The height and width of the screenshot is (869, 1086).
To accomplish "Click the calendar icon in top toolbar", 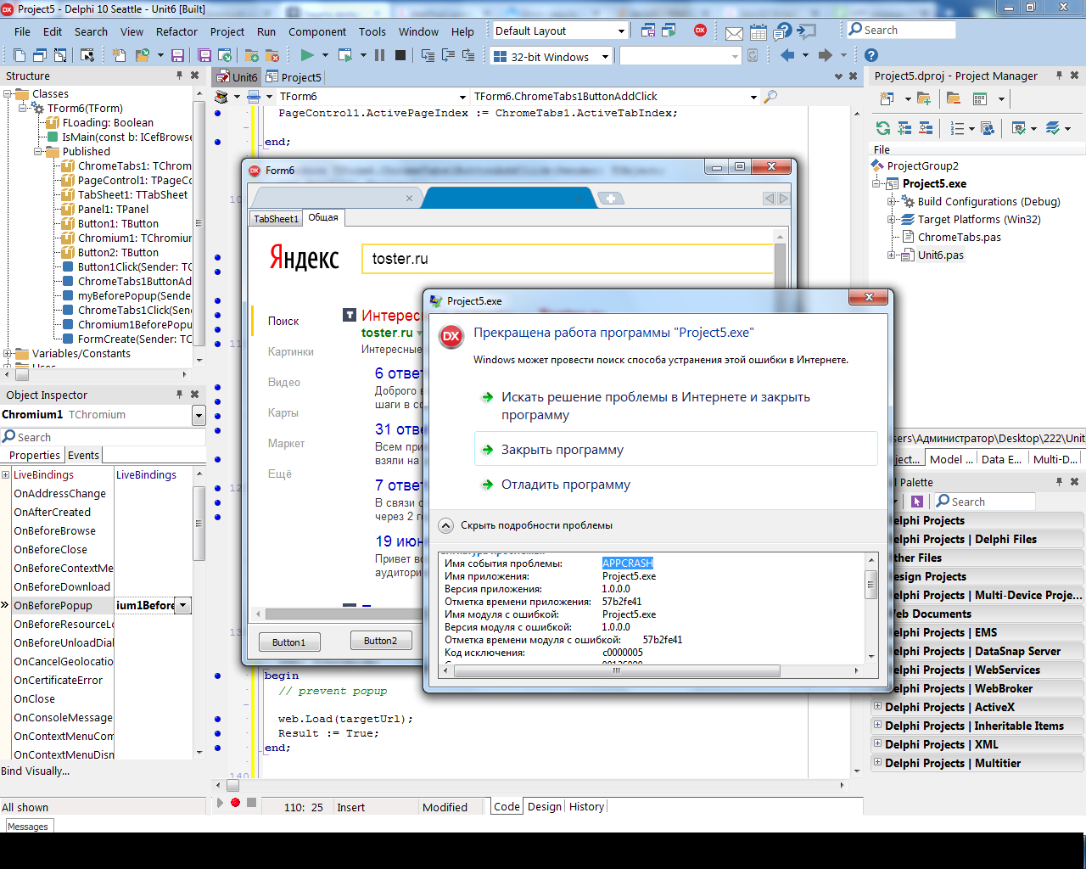I will [759, 32].
